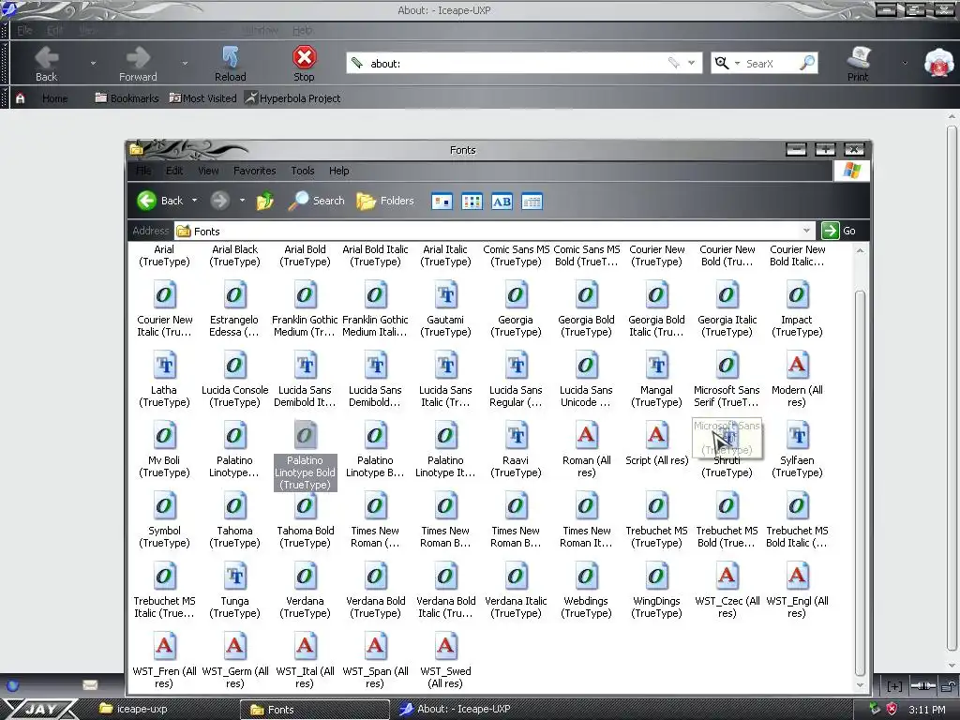Reload the page in Iceape
This screenshot has width=960, height=720.
(231, 64)
